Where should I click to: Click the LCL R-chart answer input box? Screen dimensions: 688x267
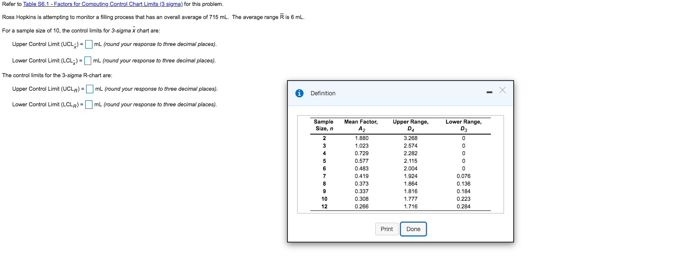pos(89,105)
